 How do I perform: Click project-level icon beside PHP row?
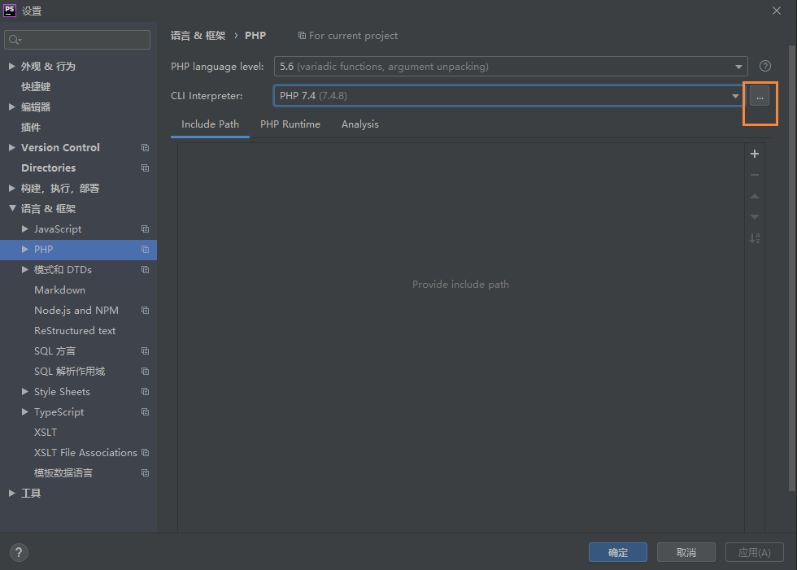coord(145,250)
